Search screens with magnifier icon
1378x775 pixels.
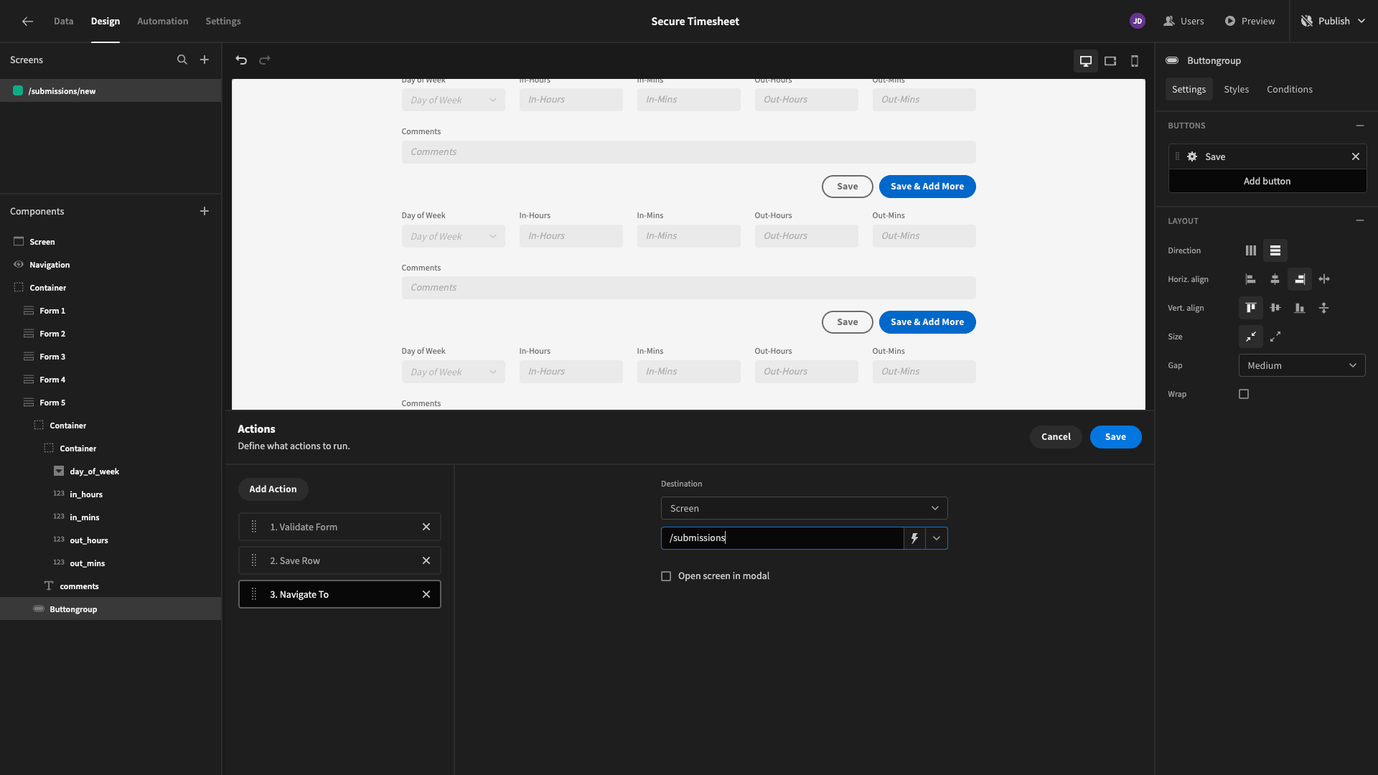coord(182,60)
